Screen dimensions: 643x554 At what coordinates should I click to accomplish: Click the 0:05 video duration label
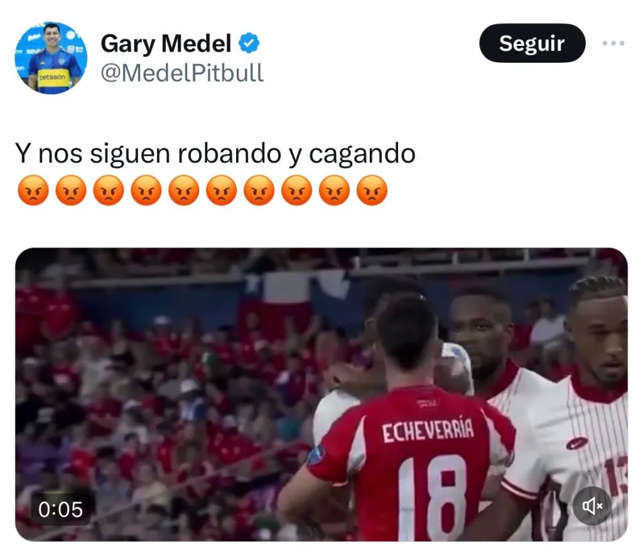pyautogui.click(x=61, y=509)
